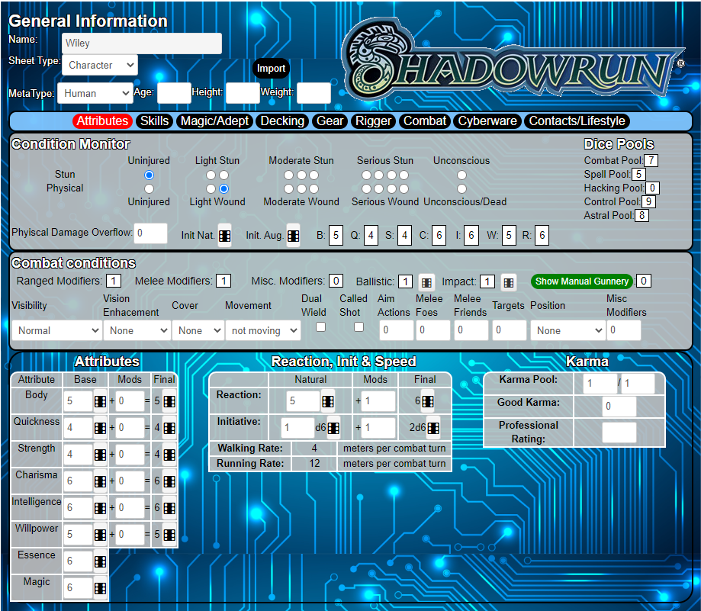Select second Light Wound physical radio button
701x611 pixels.
(x=224, y=188)
